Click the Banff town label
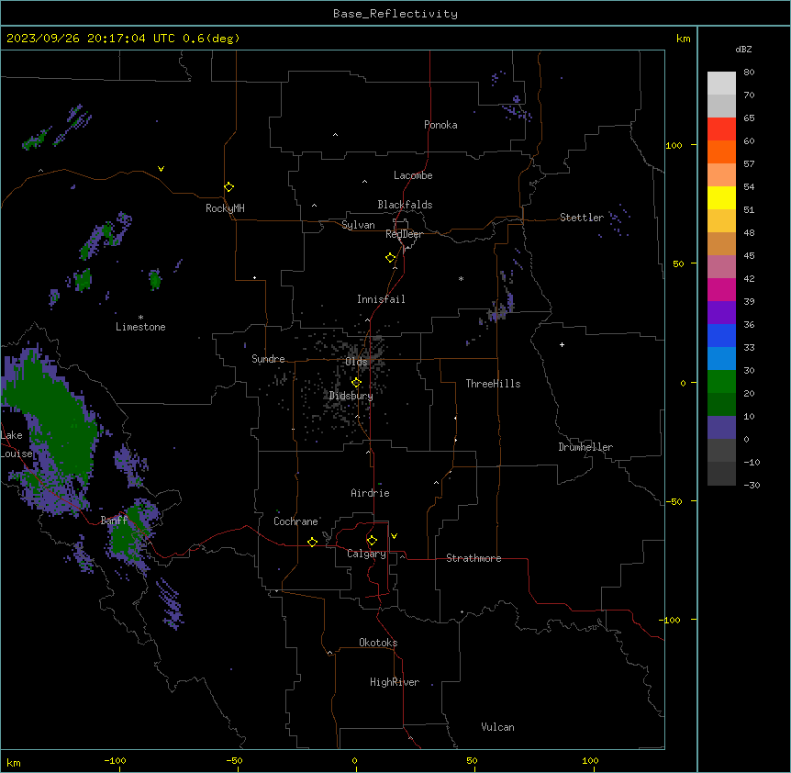 coord(114,521)
